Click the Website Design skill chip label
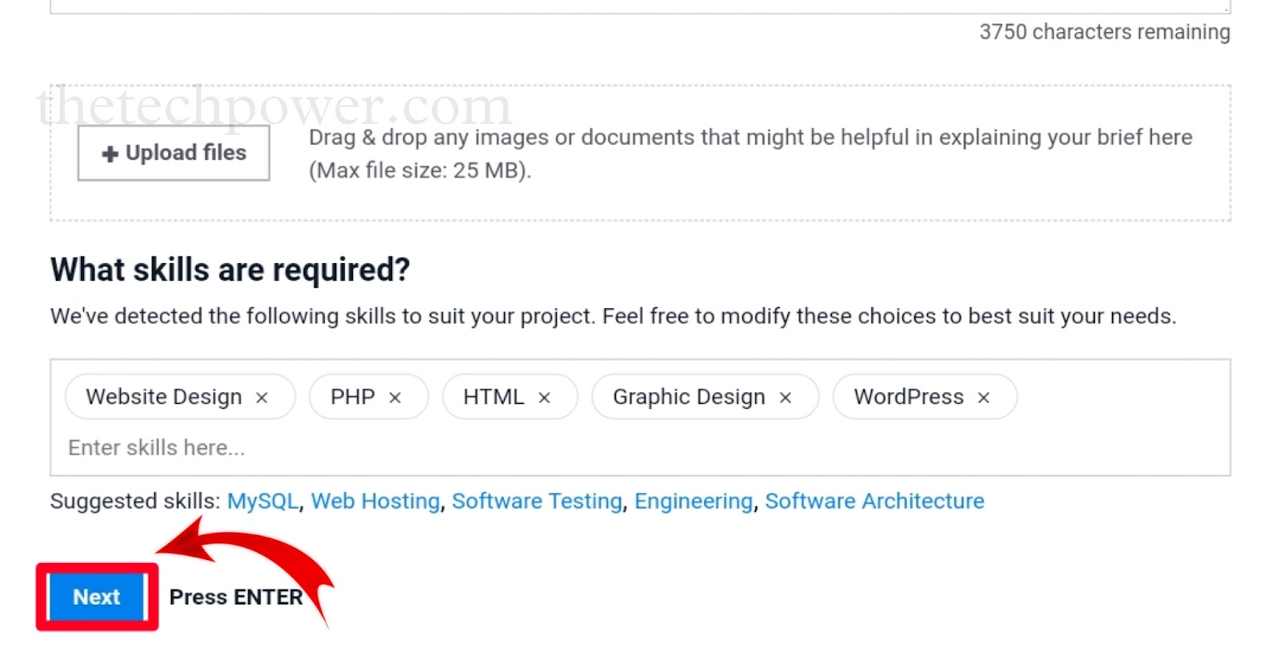The width and height of the screenshot is (1280, 672). [x=163, y=397]
